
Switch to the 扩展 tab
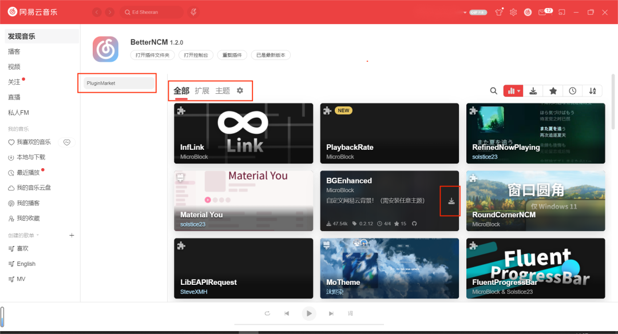tap(202, 91)
